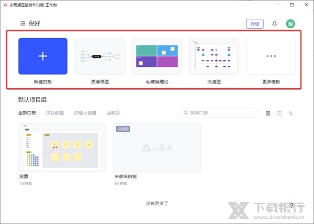Open the 4p营销理论 template thumbnail
This screenshot has height=224, width=314.
pos(157,56)
